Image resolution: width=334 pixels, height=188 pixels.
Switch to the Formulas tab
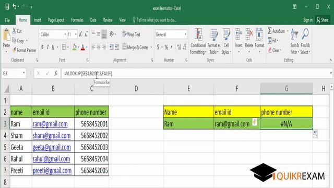point(77,20)
